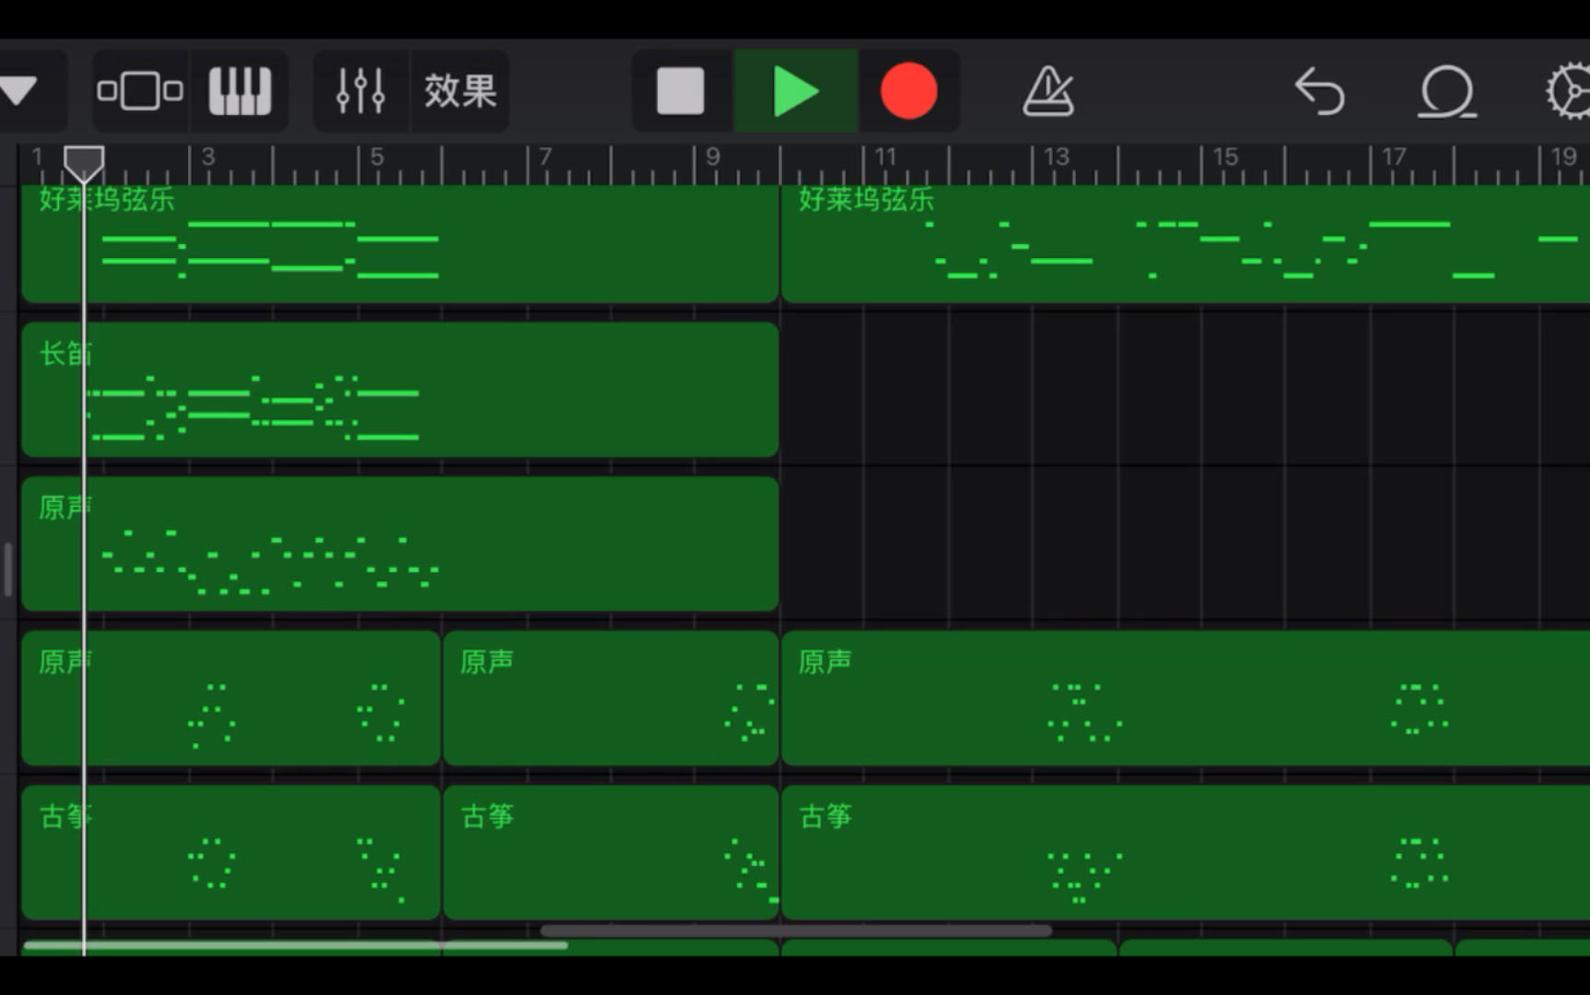Click bar 17 on the timeline ruler

click(x=1393, y=158)
